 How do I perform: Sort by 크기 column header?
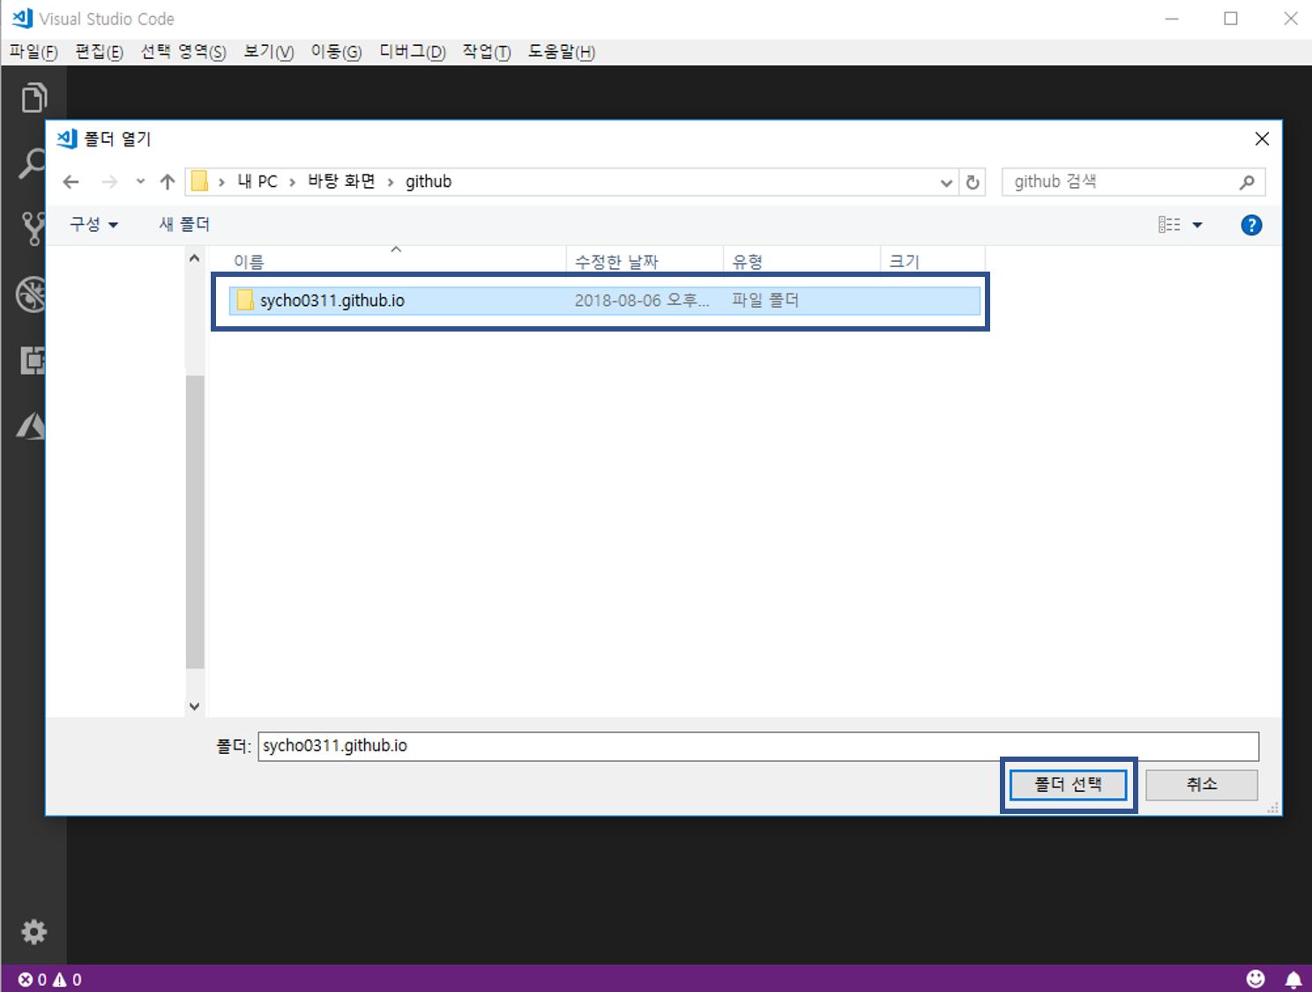(x=932, y=262)
